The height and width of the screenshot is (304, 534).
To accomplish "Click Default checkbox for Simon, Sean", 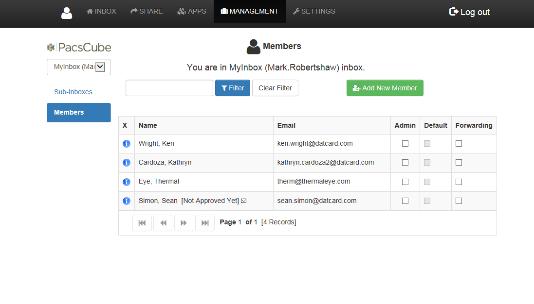I will (x=427, y=201).
